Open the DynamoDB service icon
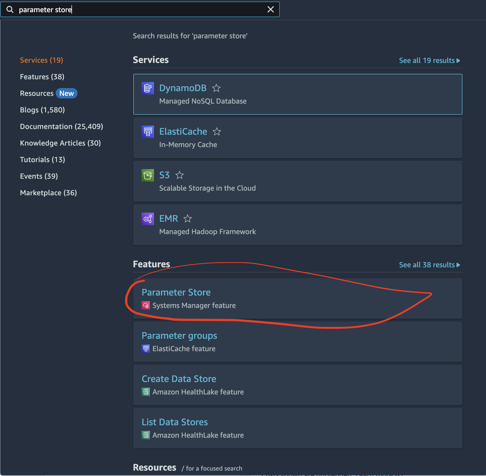The width and height of the screenshot is (486, 476). [148, 88]
